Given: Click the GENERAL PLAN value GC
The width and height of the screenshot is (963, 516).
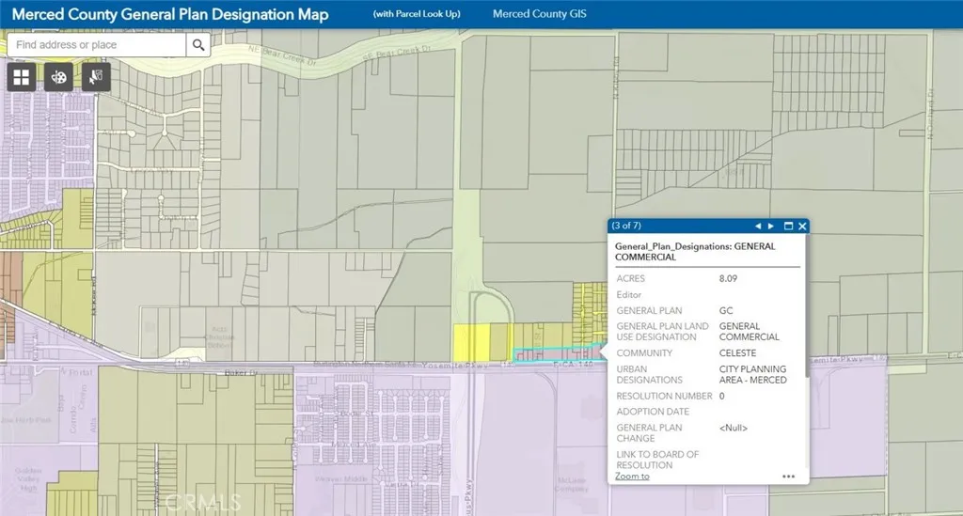Looking at the screenshot, I should click(726, 310).
